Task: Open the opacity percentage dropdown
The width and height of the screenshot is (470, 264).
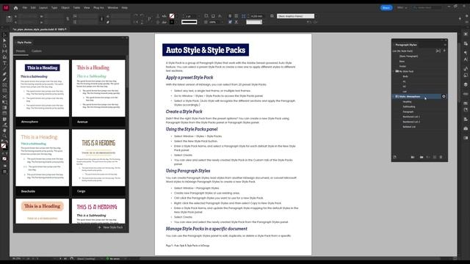Action: pos(222,22)
